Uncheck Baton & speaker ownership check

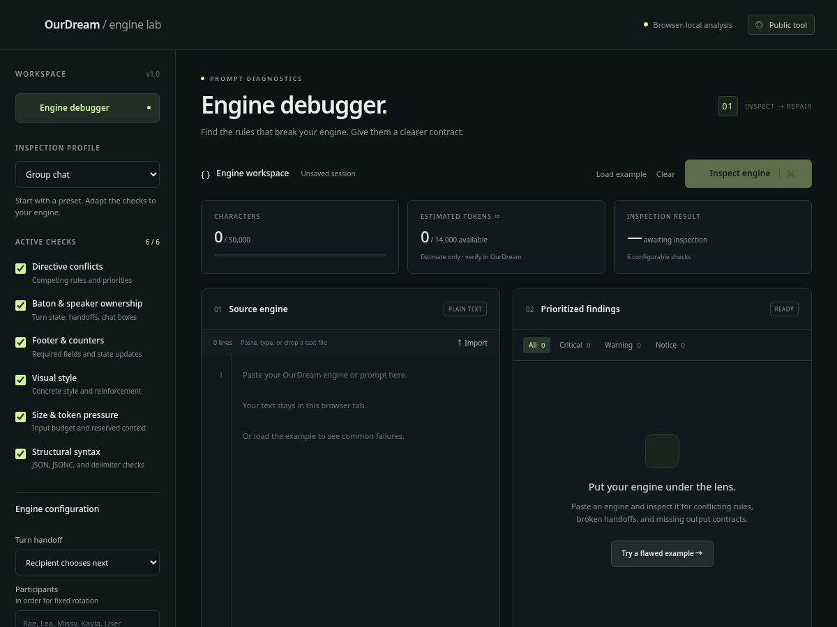[21, 304]
